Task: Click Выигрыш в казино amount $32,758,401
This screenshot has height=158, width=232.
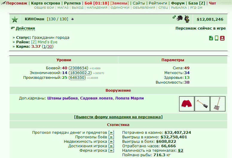Action: click(174, 137)
